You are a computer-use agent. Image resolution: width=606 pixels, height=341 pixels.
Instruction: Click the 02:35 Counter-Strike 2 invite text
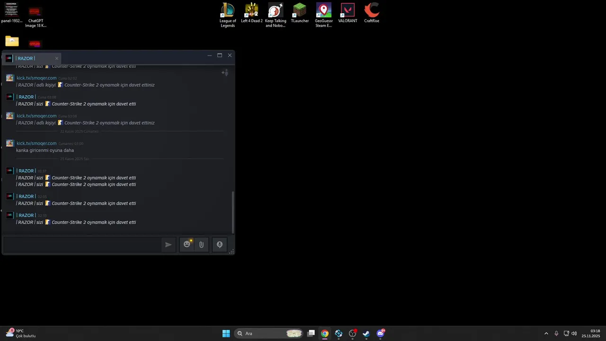[76, 222]
